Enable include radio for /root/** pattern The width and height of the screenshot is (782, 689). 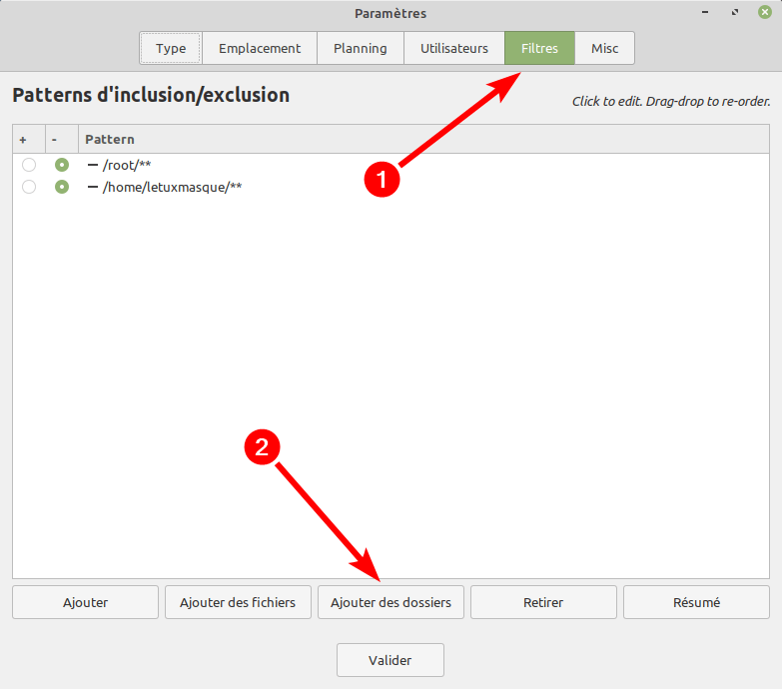point(29,165)
